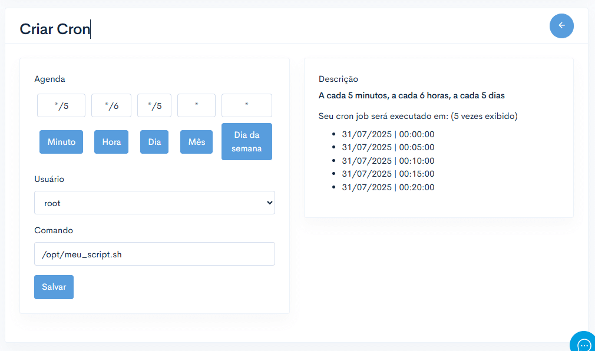Click the Usuário label
The image size is (595, 351).
click(x=49, y=179)
